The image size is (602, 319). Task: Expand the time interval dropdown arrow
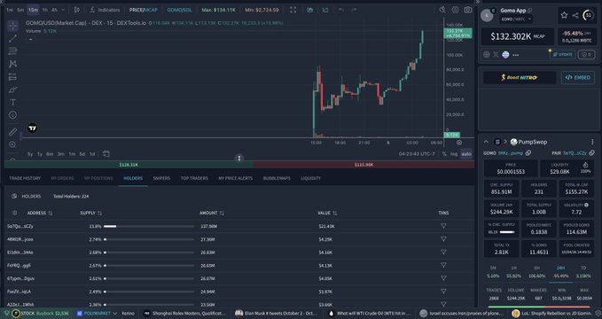(x=63, y=10)
